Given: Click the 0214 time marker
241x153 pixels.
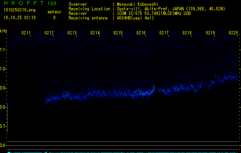Looking at the screenshot, I should (x=95, y=33).
